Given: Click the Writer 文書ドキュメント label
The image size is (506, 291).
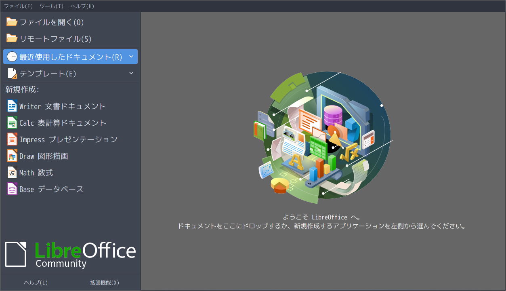Looking at the screenshot, I should 63,106.
